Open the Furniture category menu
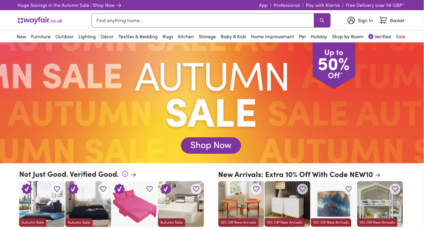The height and width of the screenshot is (230, 424). pyautogui.click(x=41, y=36)
